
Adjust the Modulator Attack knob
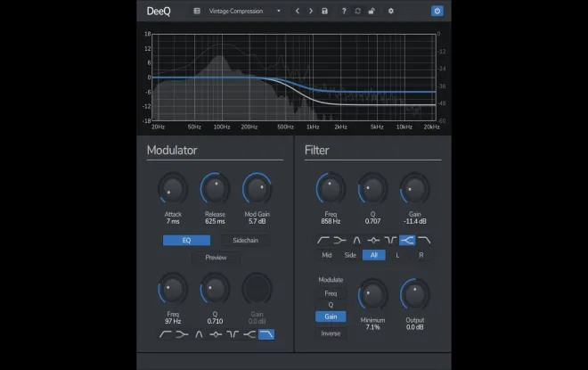click(173, 190)
